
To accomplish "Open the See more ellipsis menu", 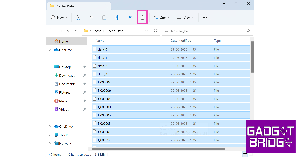I will (x=205, y=18).
